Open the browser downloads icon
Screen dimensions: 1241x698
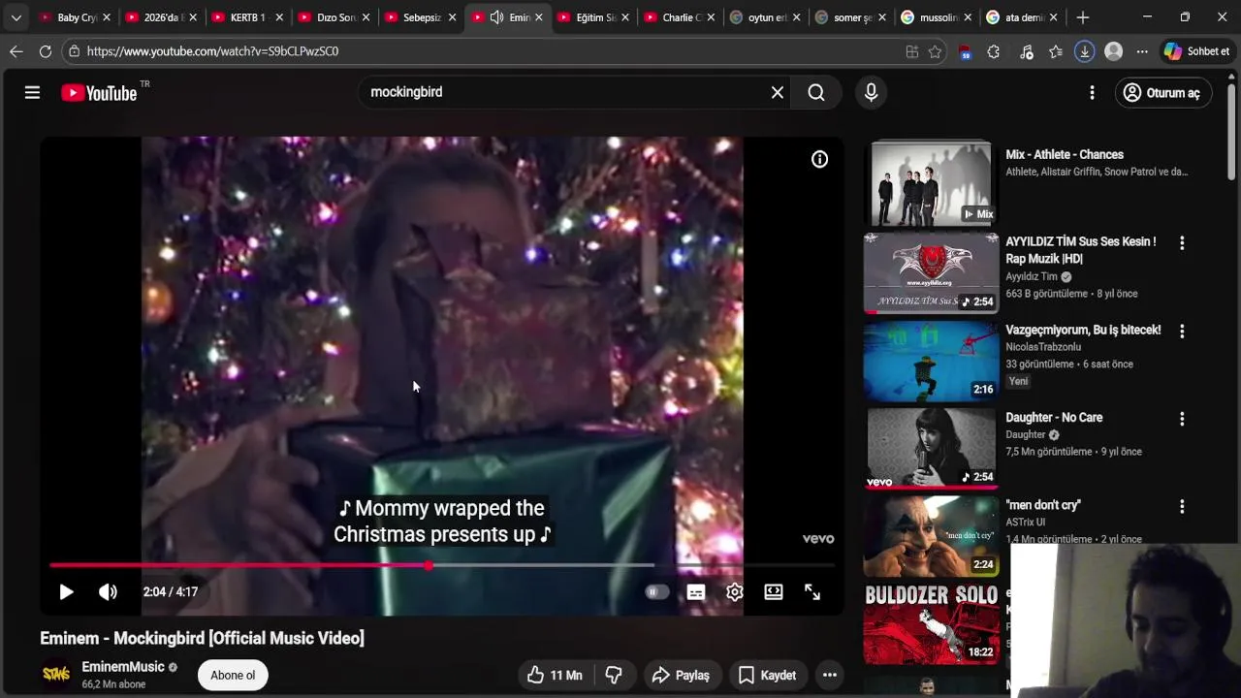(x=1084, y=51)
